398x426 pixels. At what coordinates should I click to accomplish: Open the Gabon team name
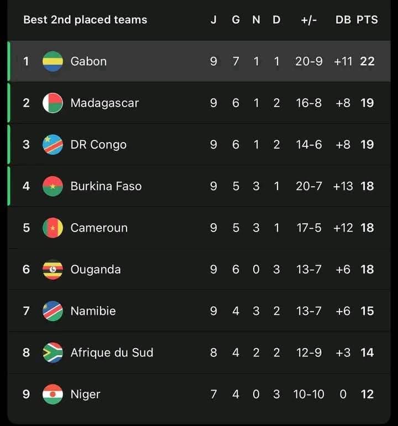[88, 61]
